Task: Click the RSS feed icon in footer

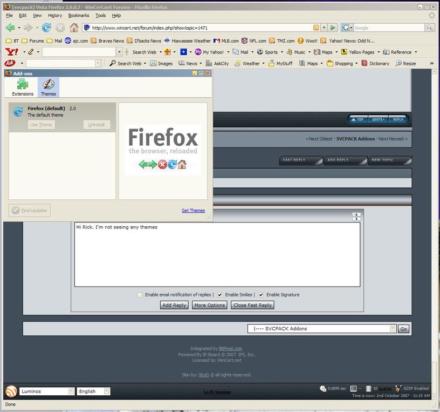Action: (10, 391)
